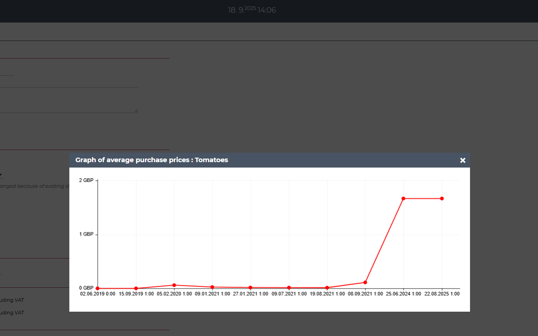Click the '09.07.2021 1:00' date label
The height and width of the screenshot is (336, 538).
(x=289, y=294)
